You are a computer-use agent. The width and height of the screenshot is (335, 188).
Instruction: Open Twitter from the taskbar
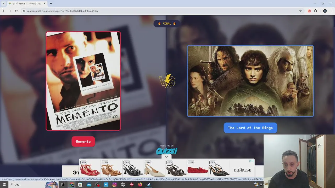point(106,185)
